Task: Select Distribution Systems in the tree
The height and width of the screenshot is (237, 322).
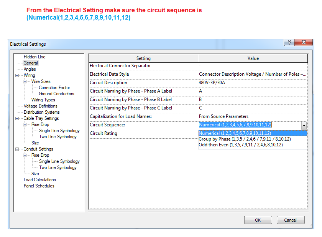Action: click(x=42, y=112)
